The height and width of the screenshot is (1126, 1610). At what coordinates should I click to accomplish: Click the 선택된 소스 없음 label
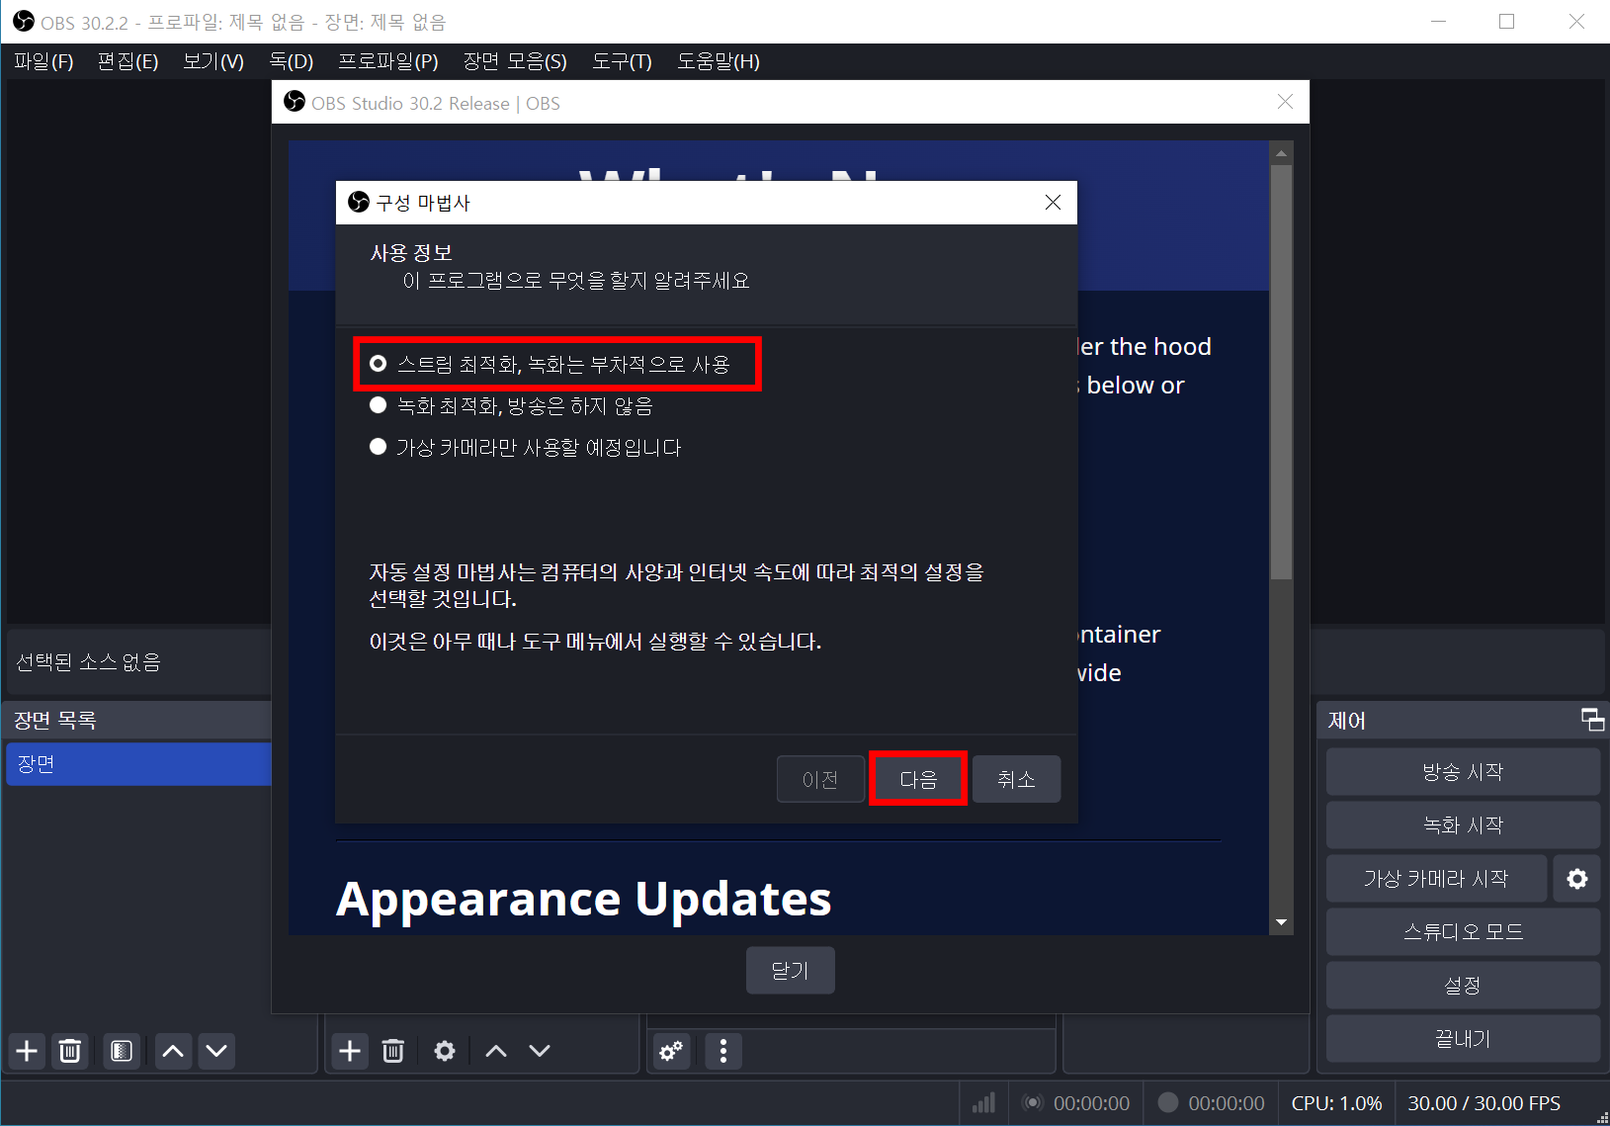(89, 662)
